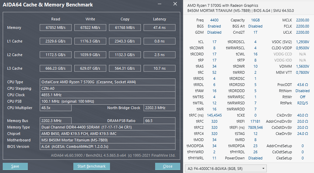Click ClkDrvStr value 40.0 Ω
The image size is (314, 173).
point(302,115)
